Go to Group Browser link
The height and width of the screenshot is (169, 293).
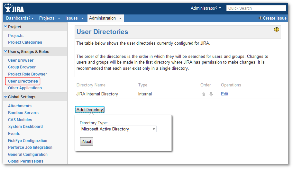22,67
